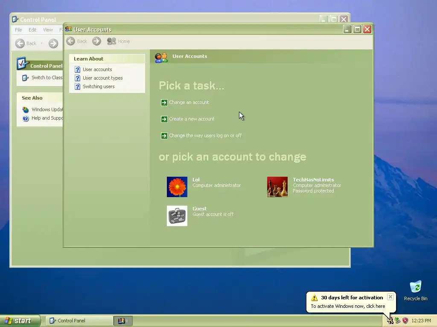Click the network connection tray icon
Image resolution: width=437 pixels, height=327 pixels.
point(398,321)
